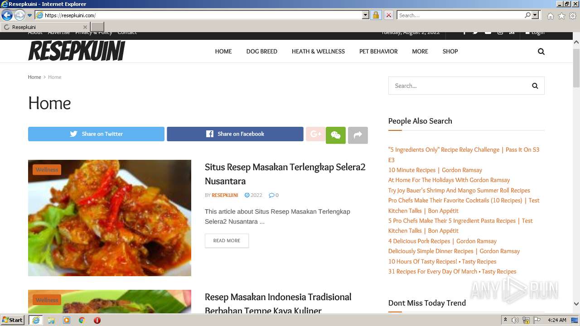Click Share on Twitter button
This screenshot has width=580, height=326.
96,134
